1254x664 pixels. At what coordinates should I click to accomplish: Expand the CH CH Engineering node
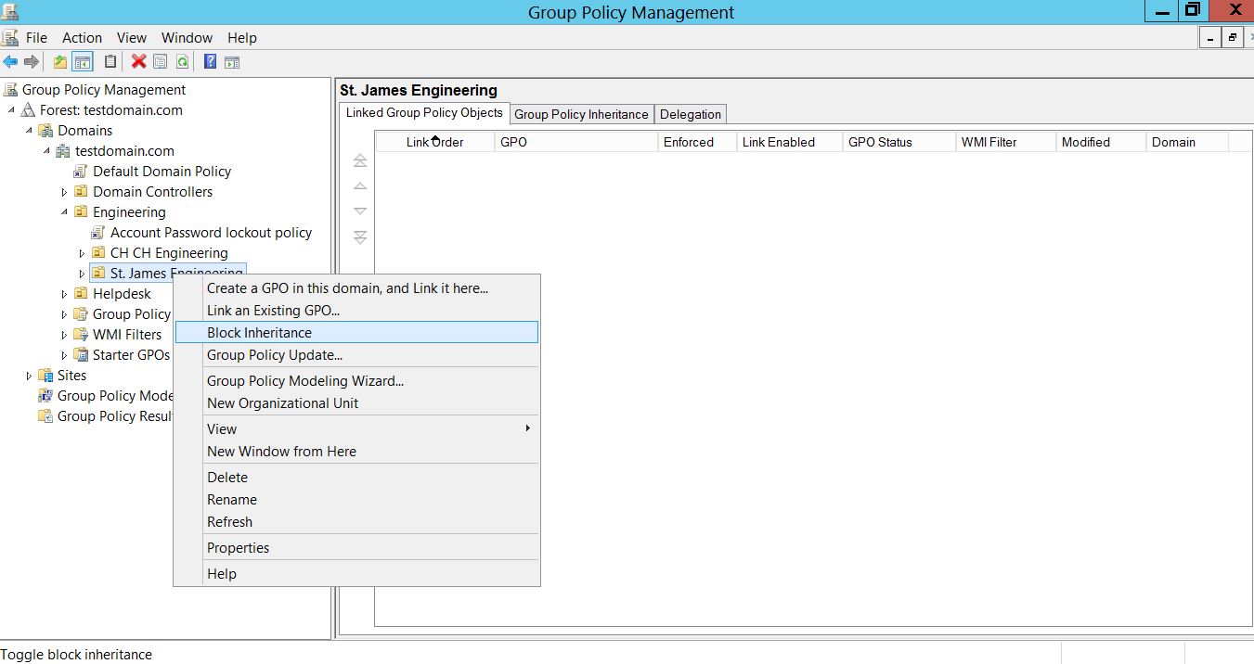(x=83, y=253)
